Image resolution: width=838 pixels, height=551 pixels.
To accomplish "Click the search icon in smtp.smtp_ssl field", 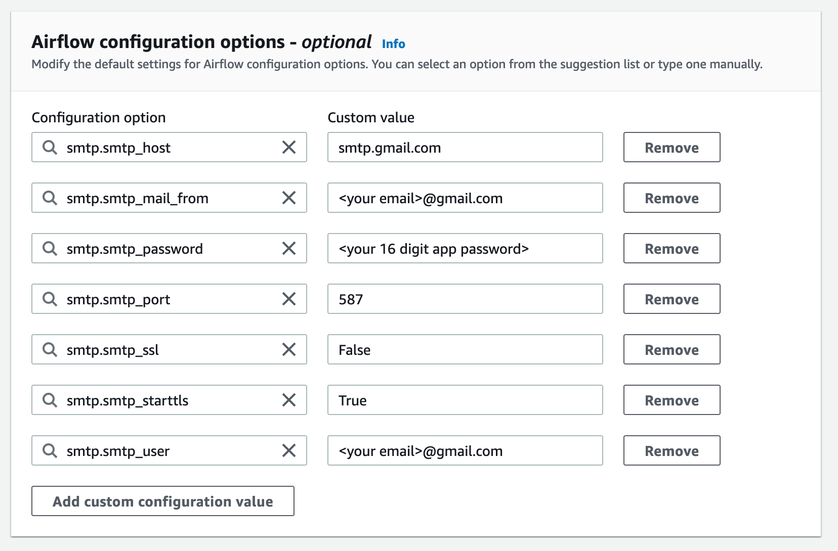I will [50, 349].
